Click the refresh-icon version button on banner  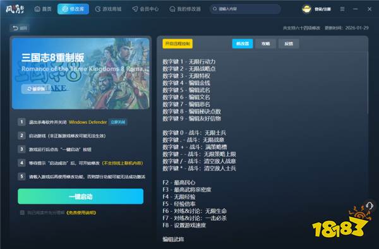(x=36, y=89)
